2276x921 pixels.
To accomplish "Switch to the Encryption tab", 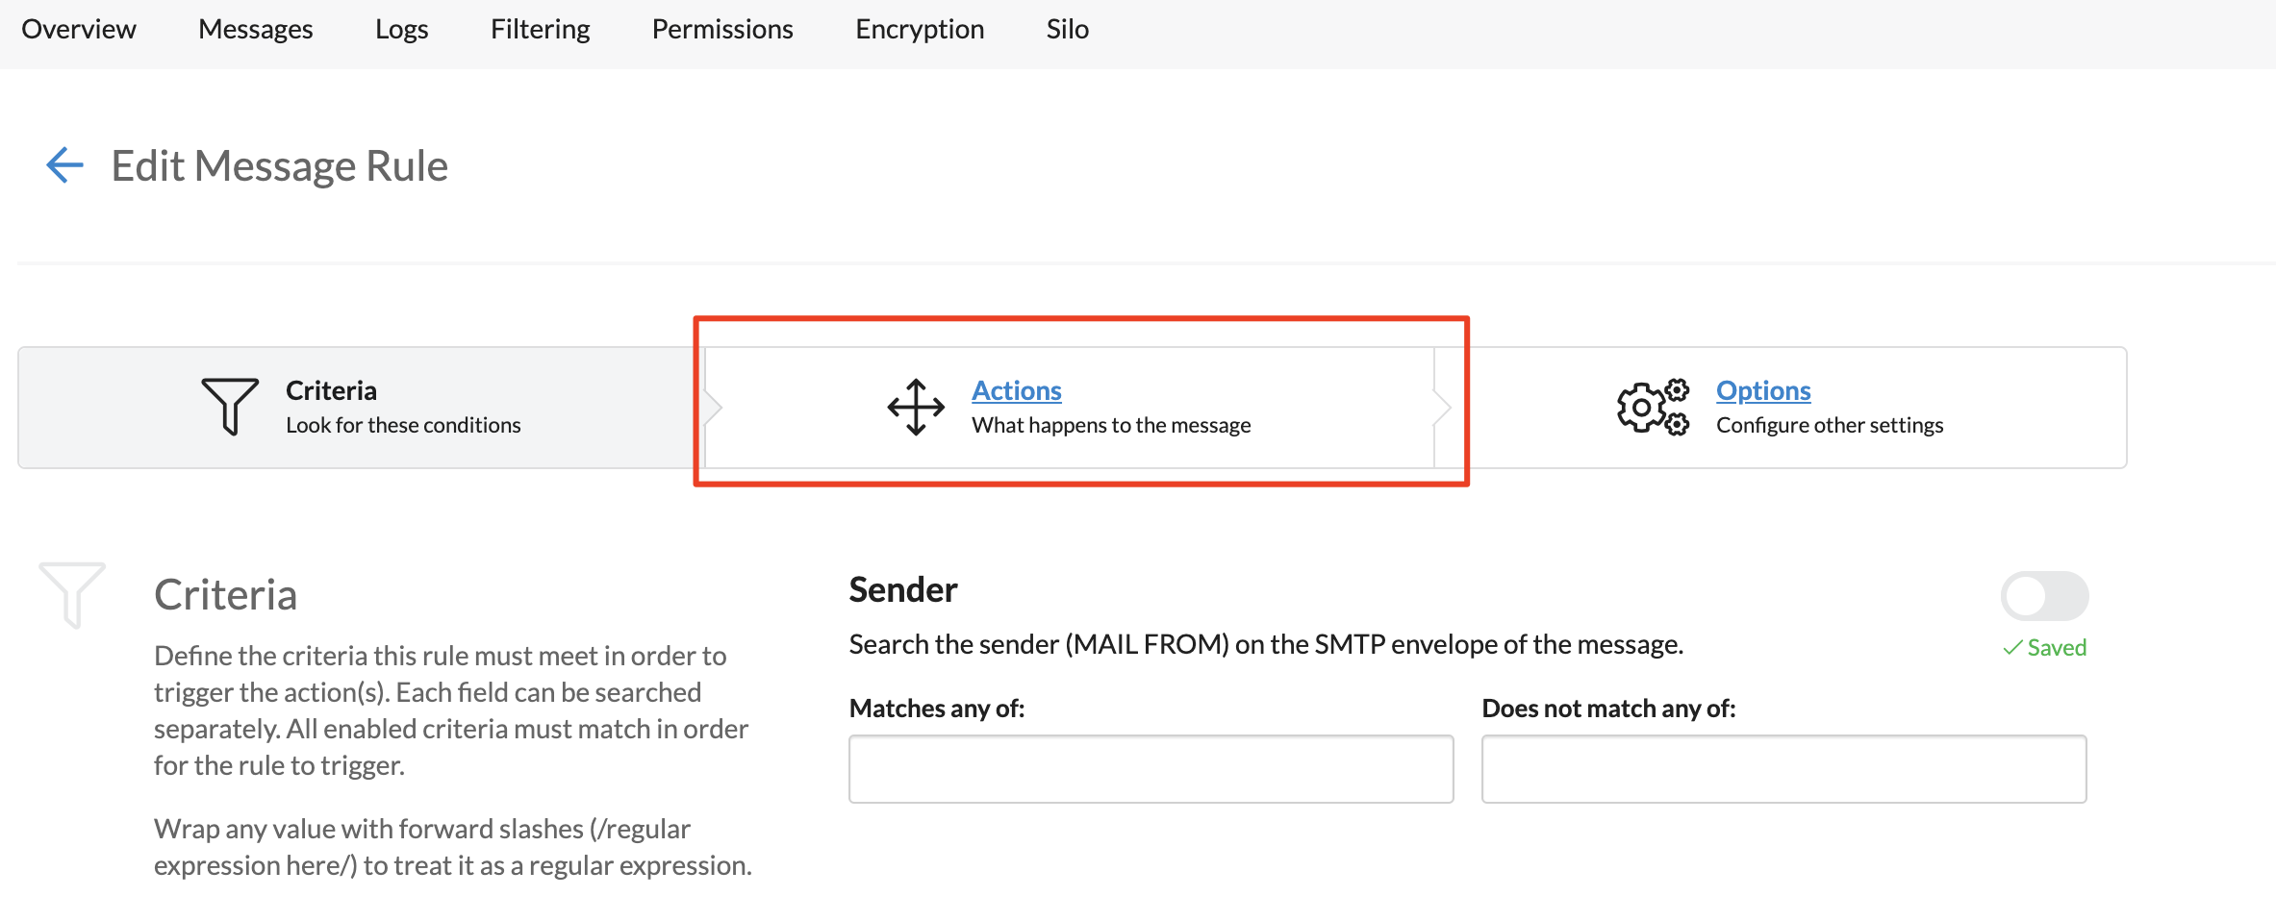I will click(920, 30).
